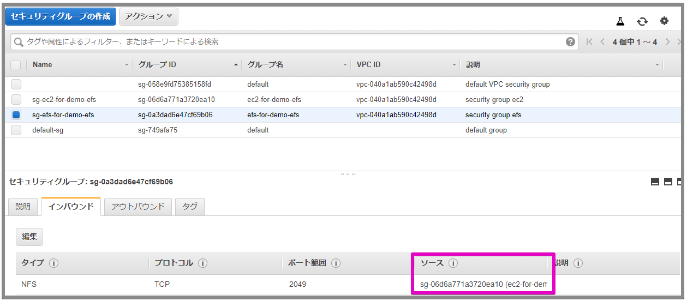Open the VPC ID column dropdown arrow
687x301 pixels.
(x=454, y=65)
